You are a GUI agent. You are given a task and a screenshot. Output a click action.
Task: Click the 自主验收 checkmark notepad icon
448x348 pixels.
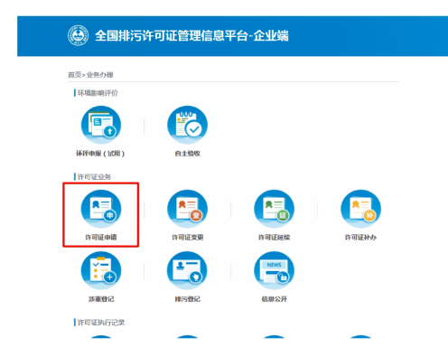[188, 125]
